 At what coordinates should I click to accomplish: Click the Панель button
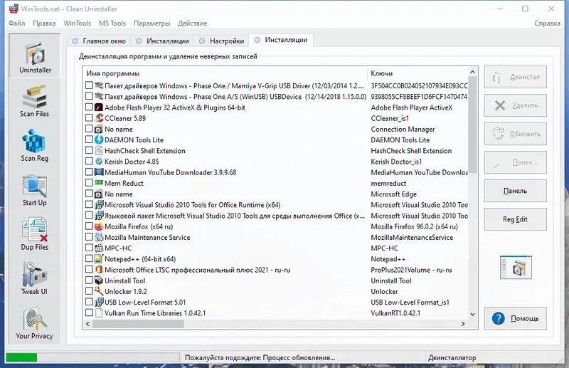[515, 191]
